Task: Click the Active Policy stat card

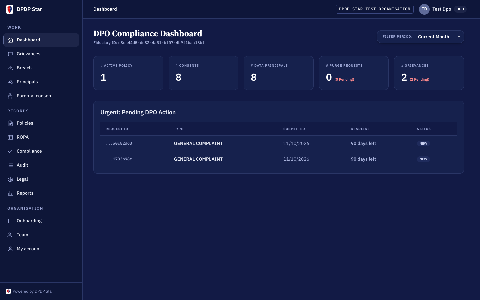Action: (x=128, y=73)
